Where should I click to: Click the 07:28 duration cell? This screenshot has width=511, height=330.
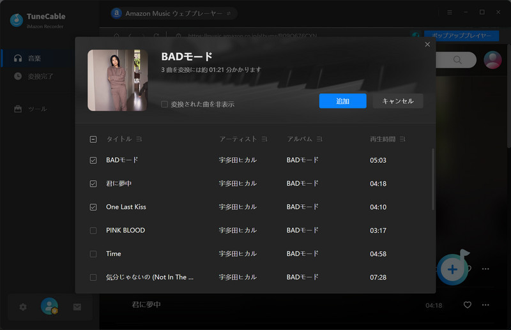[378, 278]
